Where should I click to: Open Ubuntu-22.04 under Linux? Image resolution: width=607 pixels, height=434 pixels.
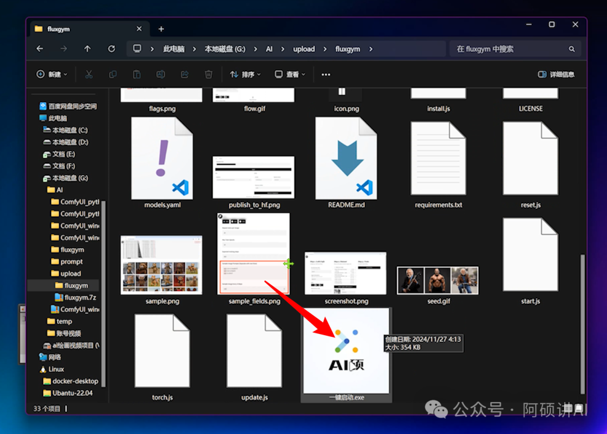(x=68, y=393)
